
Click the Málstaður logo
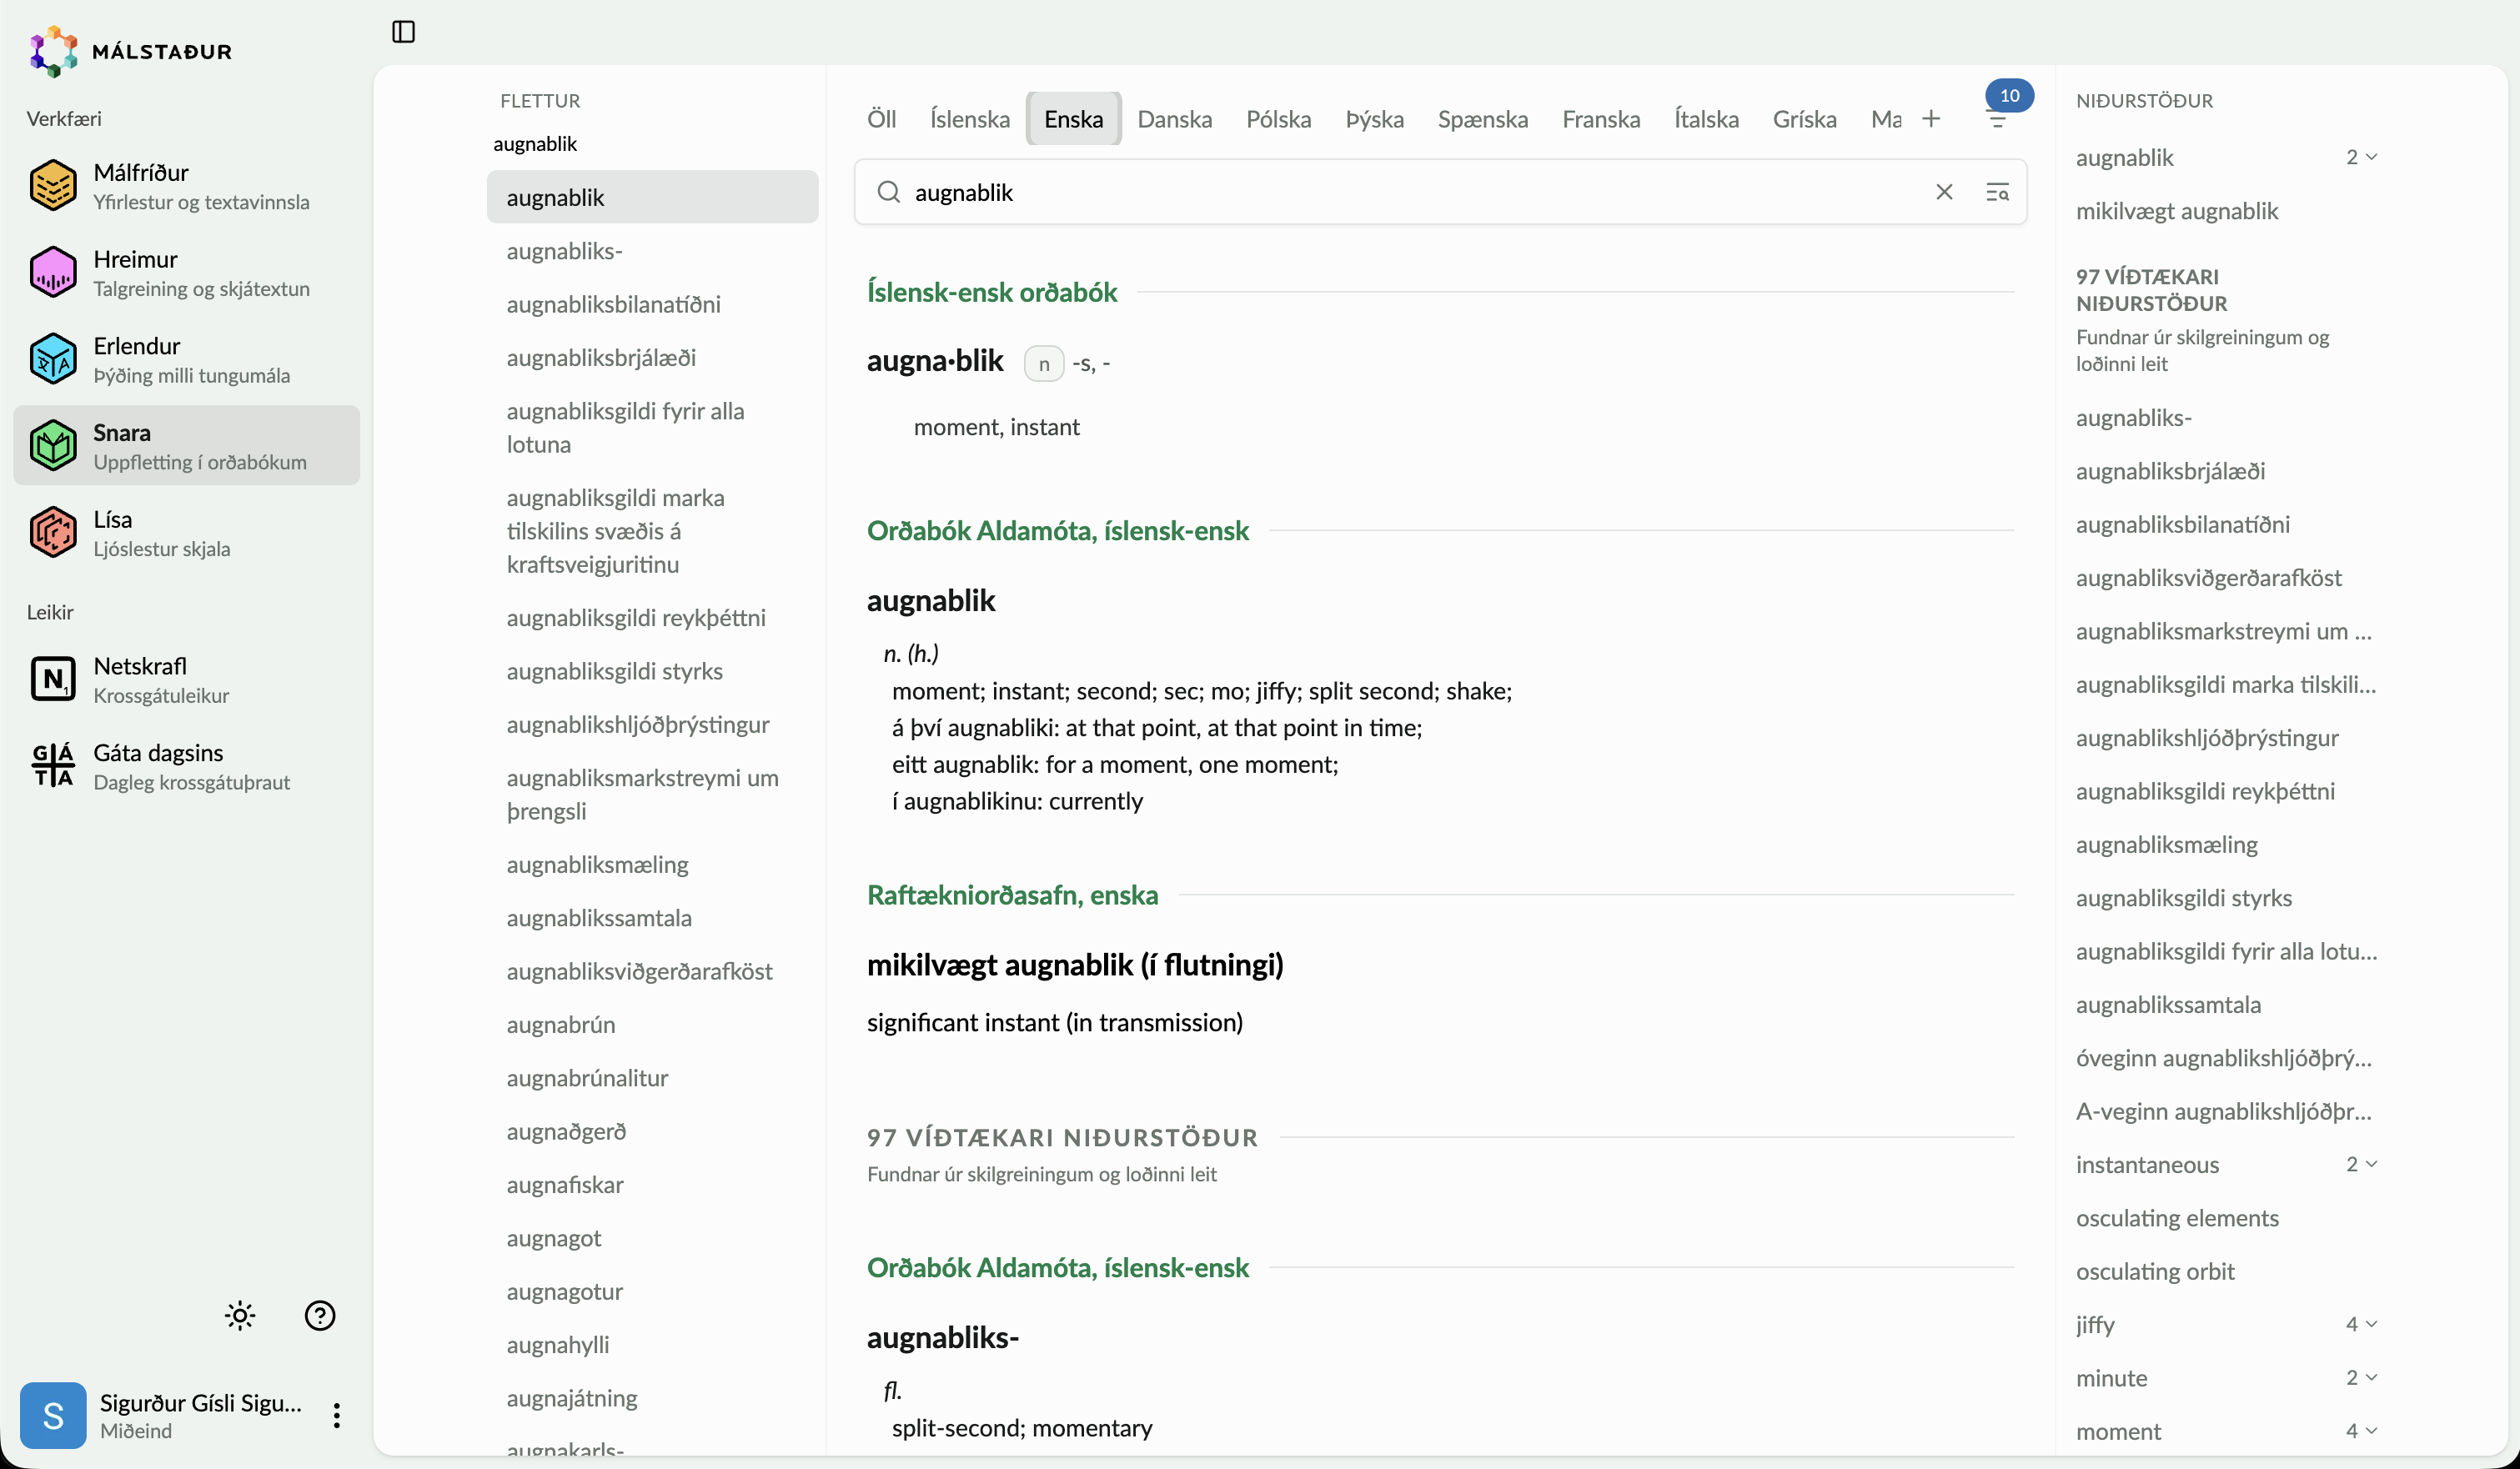[131, 51]
